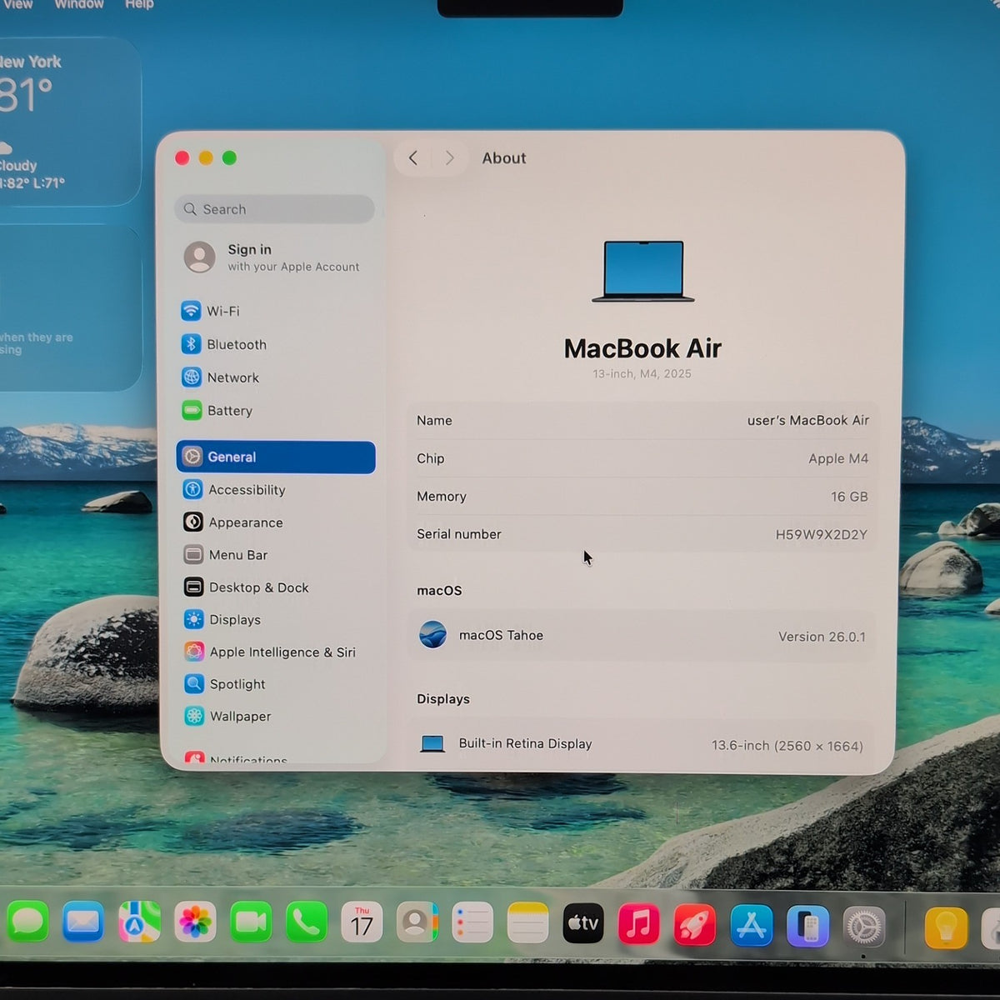Open Accessibility settings
Viewport: 1000px width, 1000px height.
click(276, 490)
